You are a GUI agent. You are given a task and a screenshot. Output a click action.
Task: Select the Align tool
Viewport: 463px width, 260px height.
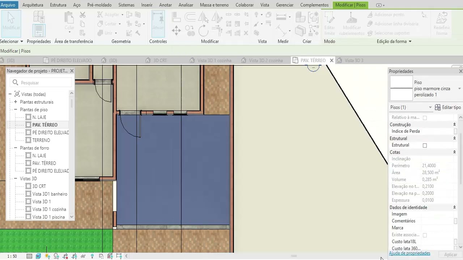(x=176, y=17)
